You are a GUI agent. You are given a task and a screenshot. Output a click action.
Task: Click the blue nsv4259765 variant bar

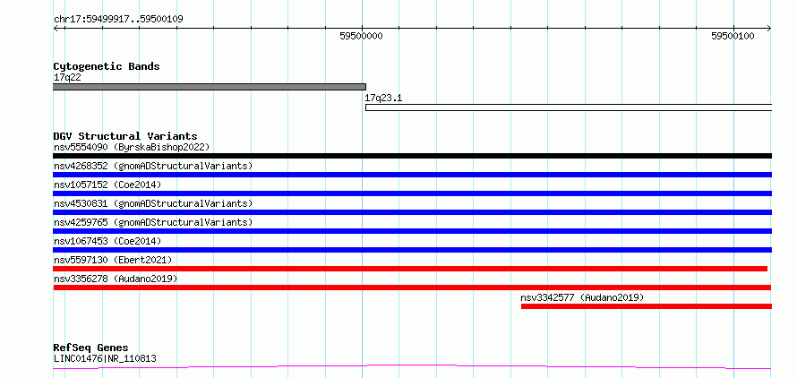pos(413,231)
